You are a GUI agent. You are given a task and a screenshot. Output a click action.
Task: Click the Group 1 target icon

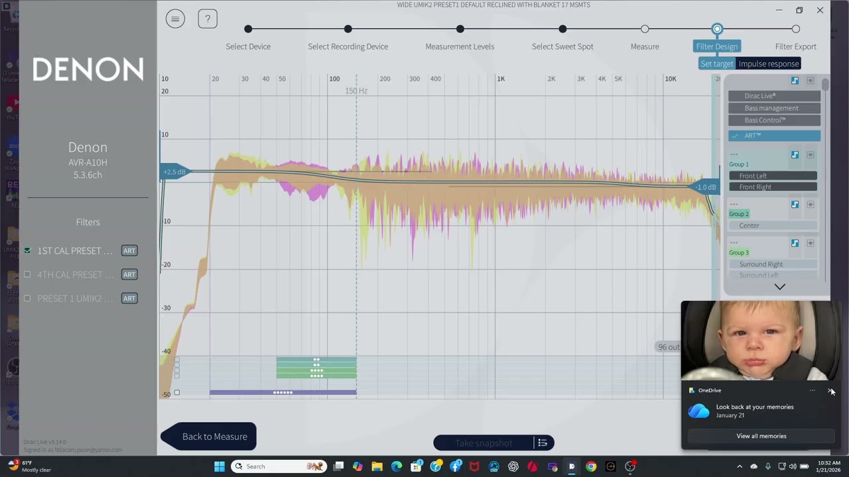point(810,155)
